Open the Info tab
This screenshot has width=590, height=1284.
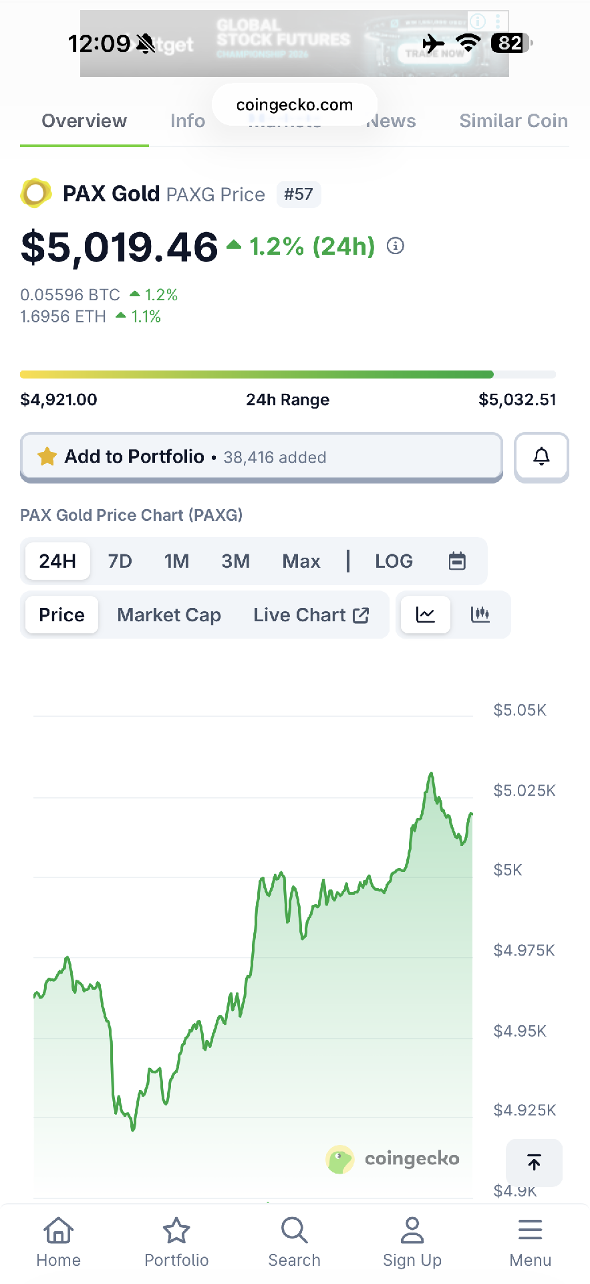[x=188, y=121]
